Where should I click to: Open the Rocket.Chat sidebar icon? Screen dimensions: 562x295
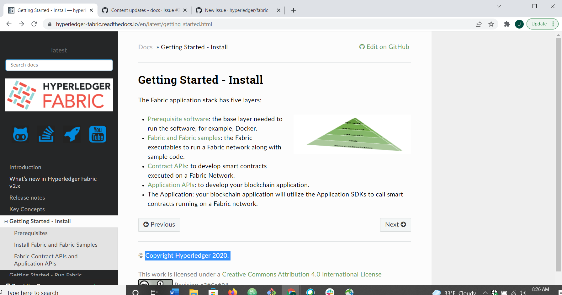point(72,134)
